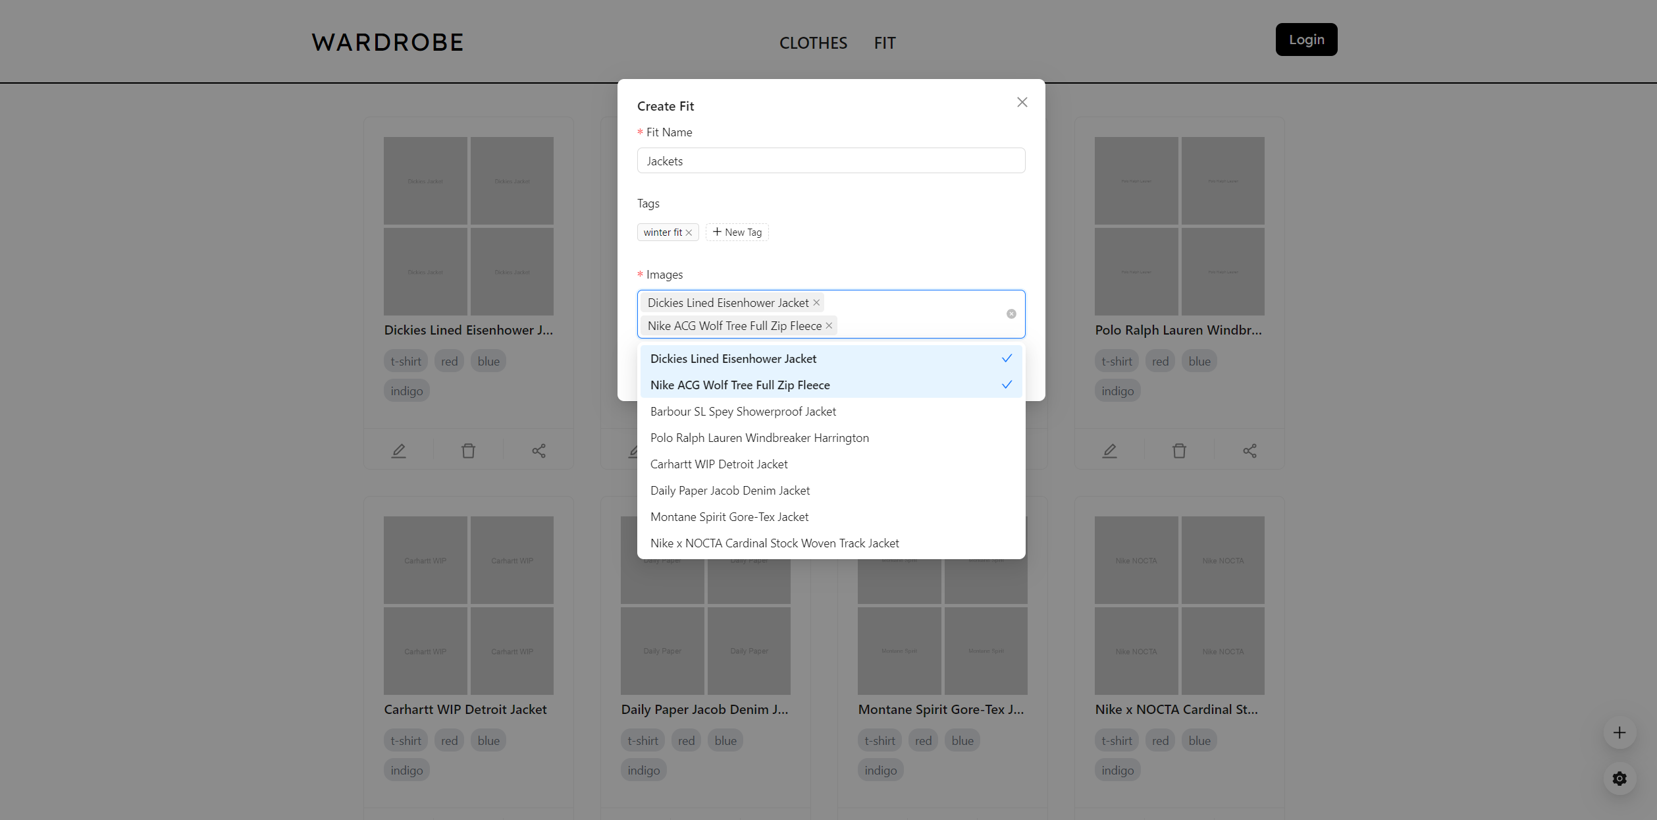Click the floating plus add button

(1619, 732)
